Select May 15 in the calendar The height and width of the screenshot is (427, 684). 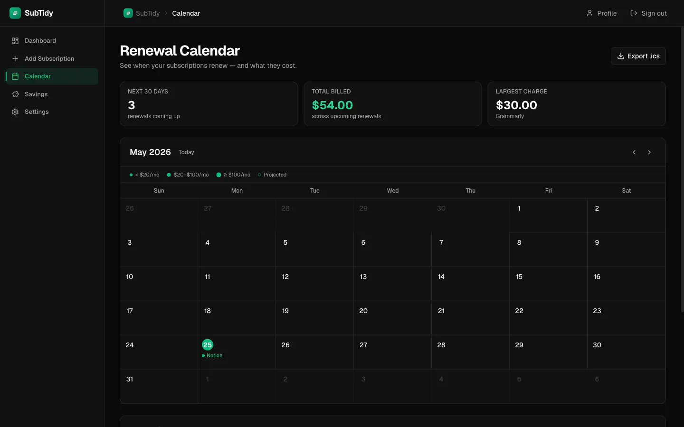pyautogui.click(x=548, y=284)
